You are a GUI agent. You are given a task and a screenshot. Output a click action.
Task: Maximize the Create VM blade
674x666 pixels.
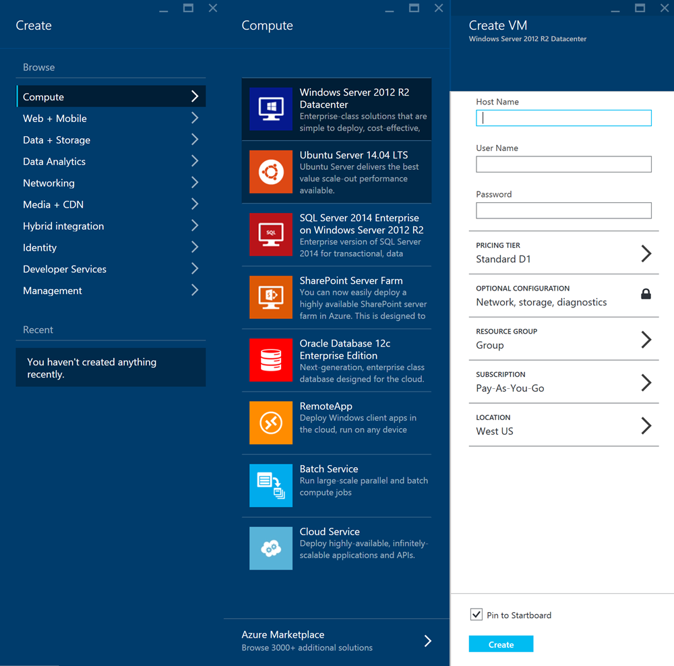[640, 7]
